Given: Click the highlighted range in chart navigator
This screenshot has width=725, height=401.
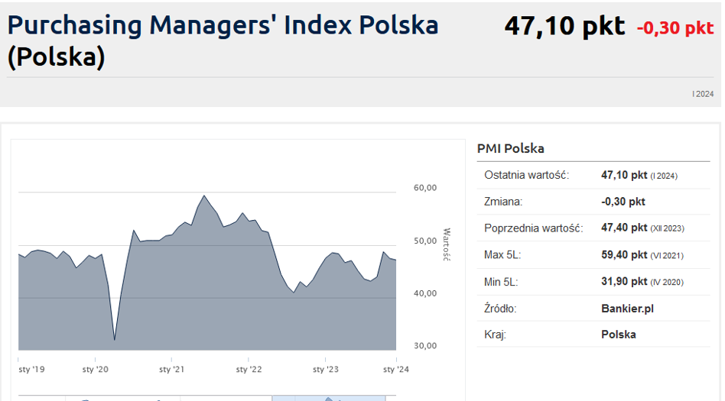Looking at the screenshot, I should [329, 397].
